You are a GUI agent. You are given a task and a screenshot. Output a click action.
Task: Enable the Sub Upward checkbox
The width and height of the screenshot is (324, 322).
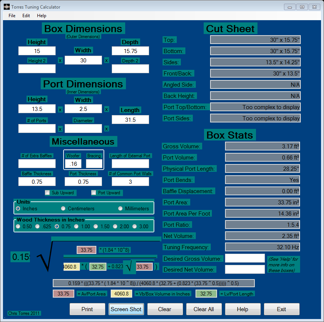coord(47,193)
